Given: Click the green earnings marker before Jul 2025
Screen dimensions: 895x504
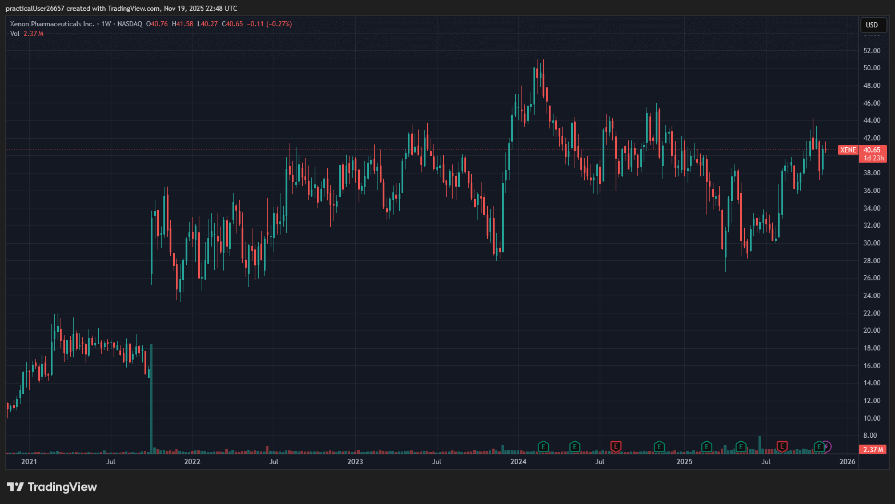Looking at the screenshot, I should [741, 446].
